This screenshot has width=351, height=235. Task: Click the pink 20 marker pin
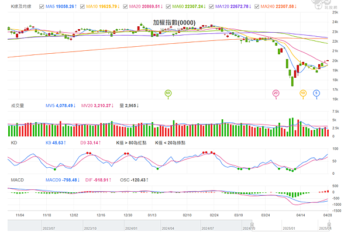(x=276, y=94)
